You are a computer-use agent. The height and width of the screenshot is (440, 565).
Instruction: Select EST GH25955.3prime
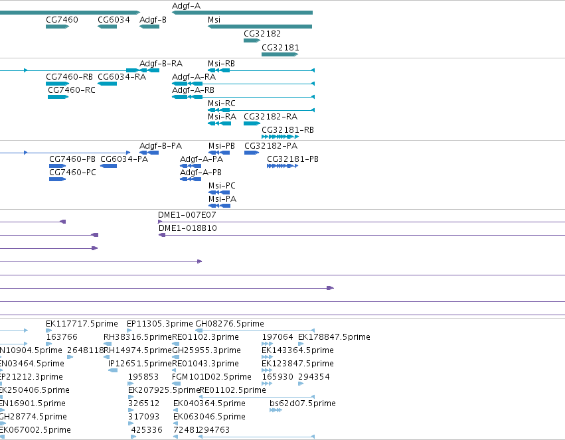click(175, 357)
